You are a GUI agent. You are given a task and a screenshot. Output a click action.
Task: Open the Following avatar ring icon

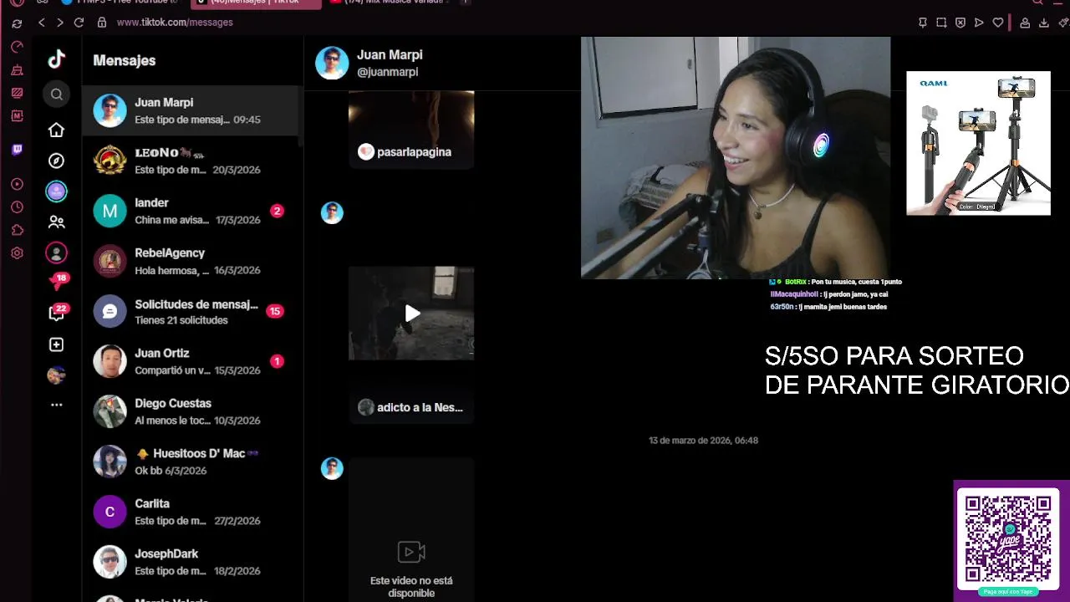click(56, 191)
